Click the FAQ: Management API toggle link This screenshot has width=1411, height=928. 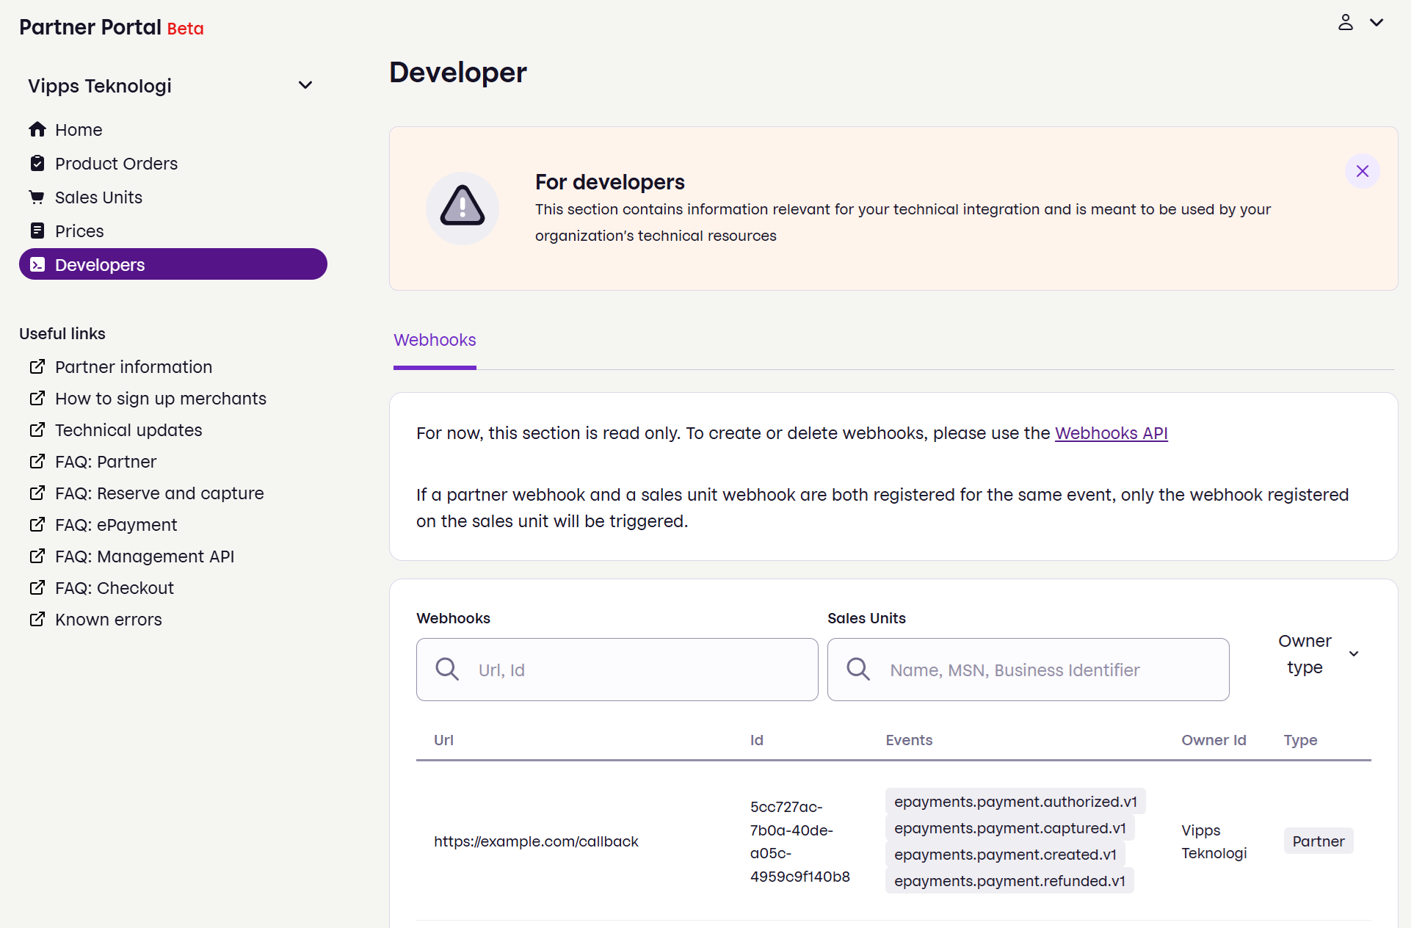(x=144, y=557)
